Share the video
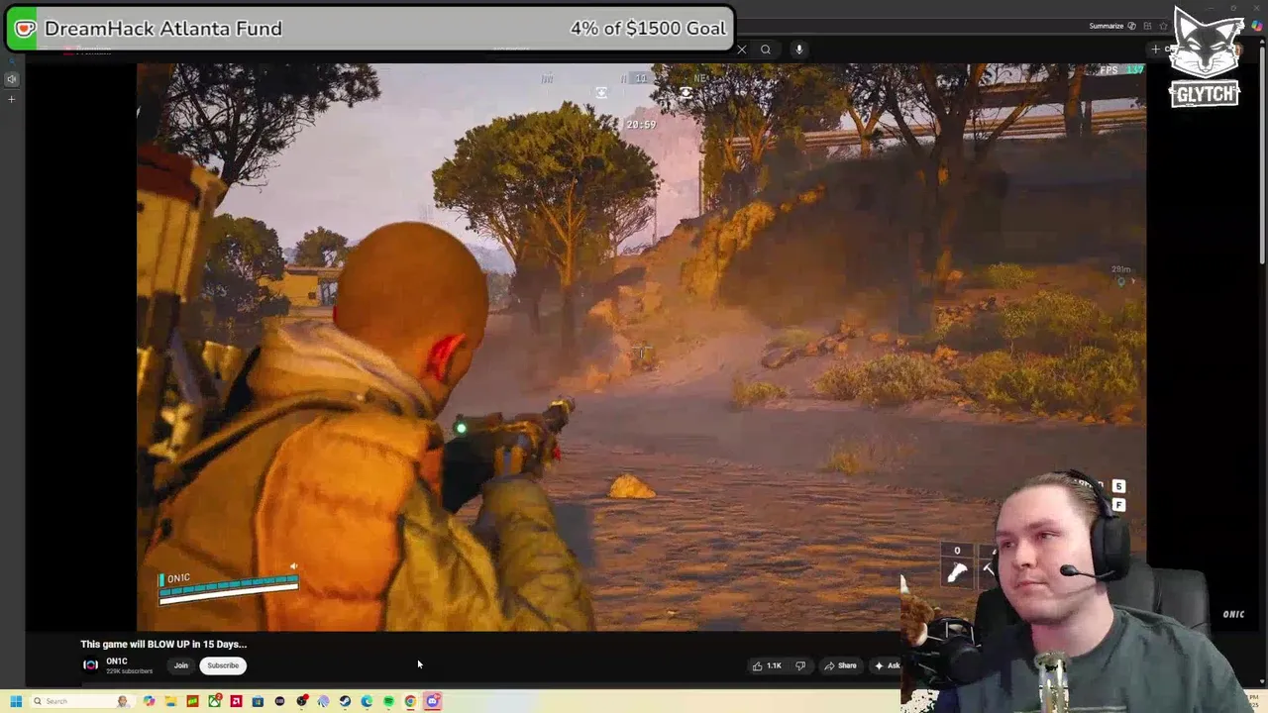Image resolution: width=1268 pixels, height=713 pixels. [840, 665]
